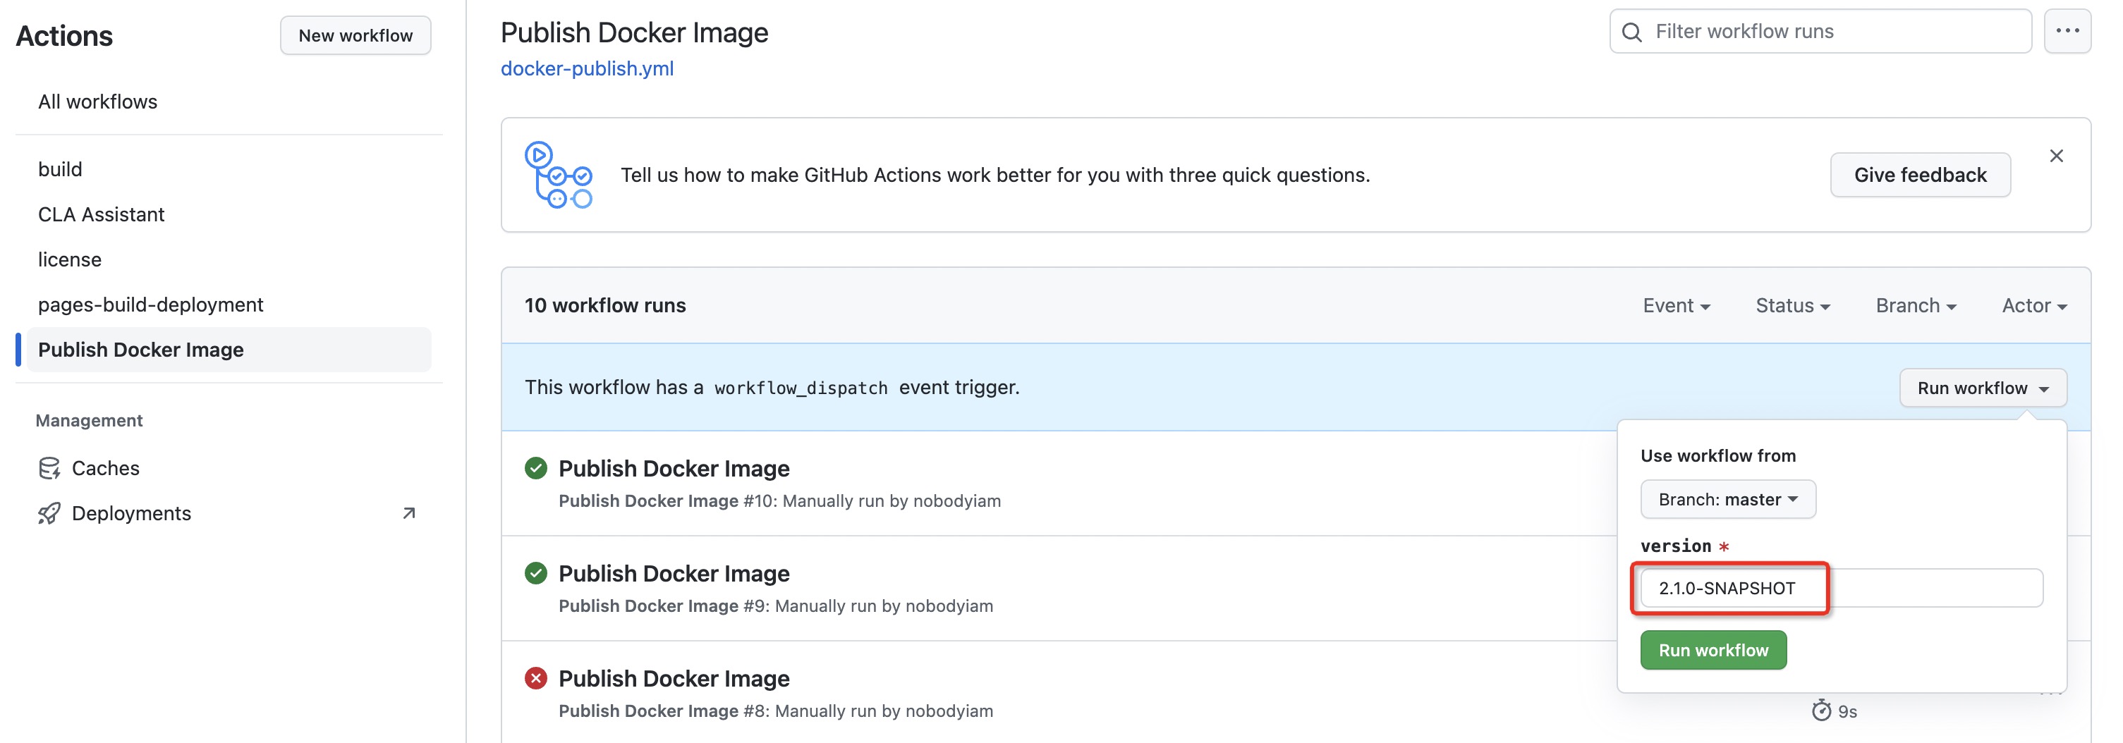Open the Status filter dropdown
Viewport: 2123px width, 743px height.
pos(1792,305)
